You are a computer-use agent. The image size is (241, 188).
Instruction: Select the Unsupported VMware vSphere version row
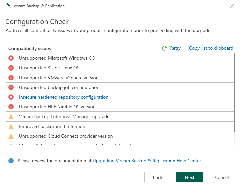pos(120,78)
